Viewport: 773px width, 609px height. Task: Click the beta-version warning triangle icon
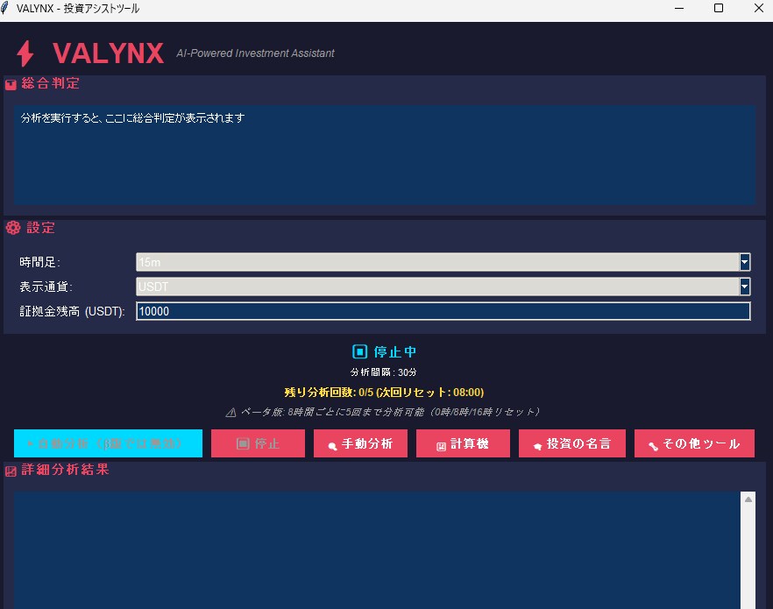[x=230, y=413]
